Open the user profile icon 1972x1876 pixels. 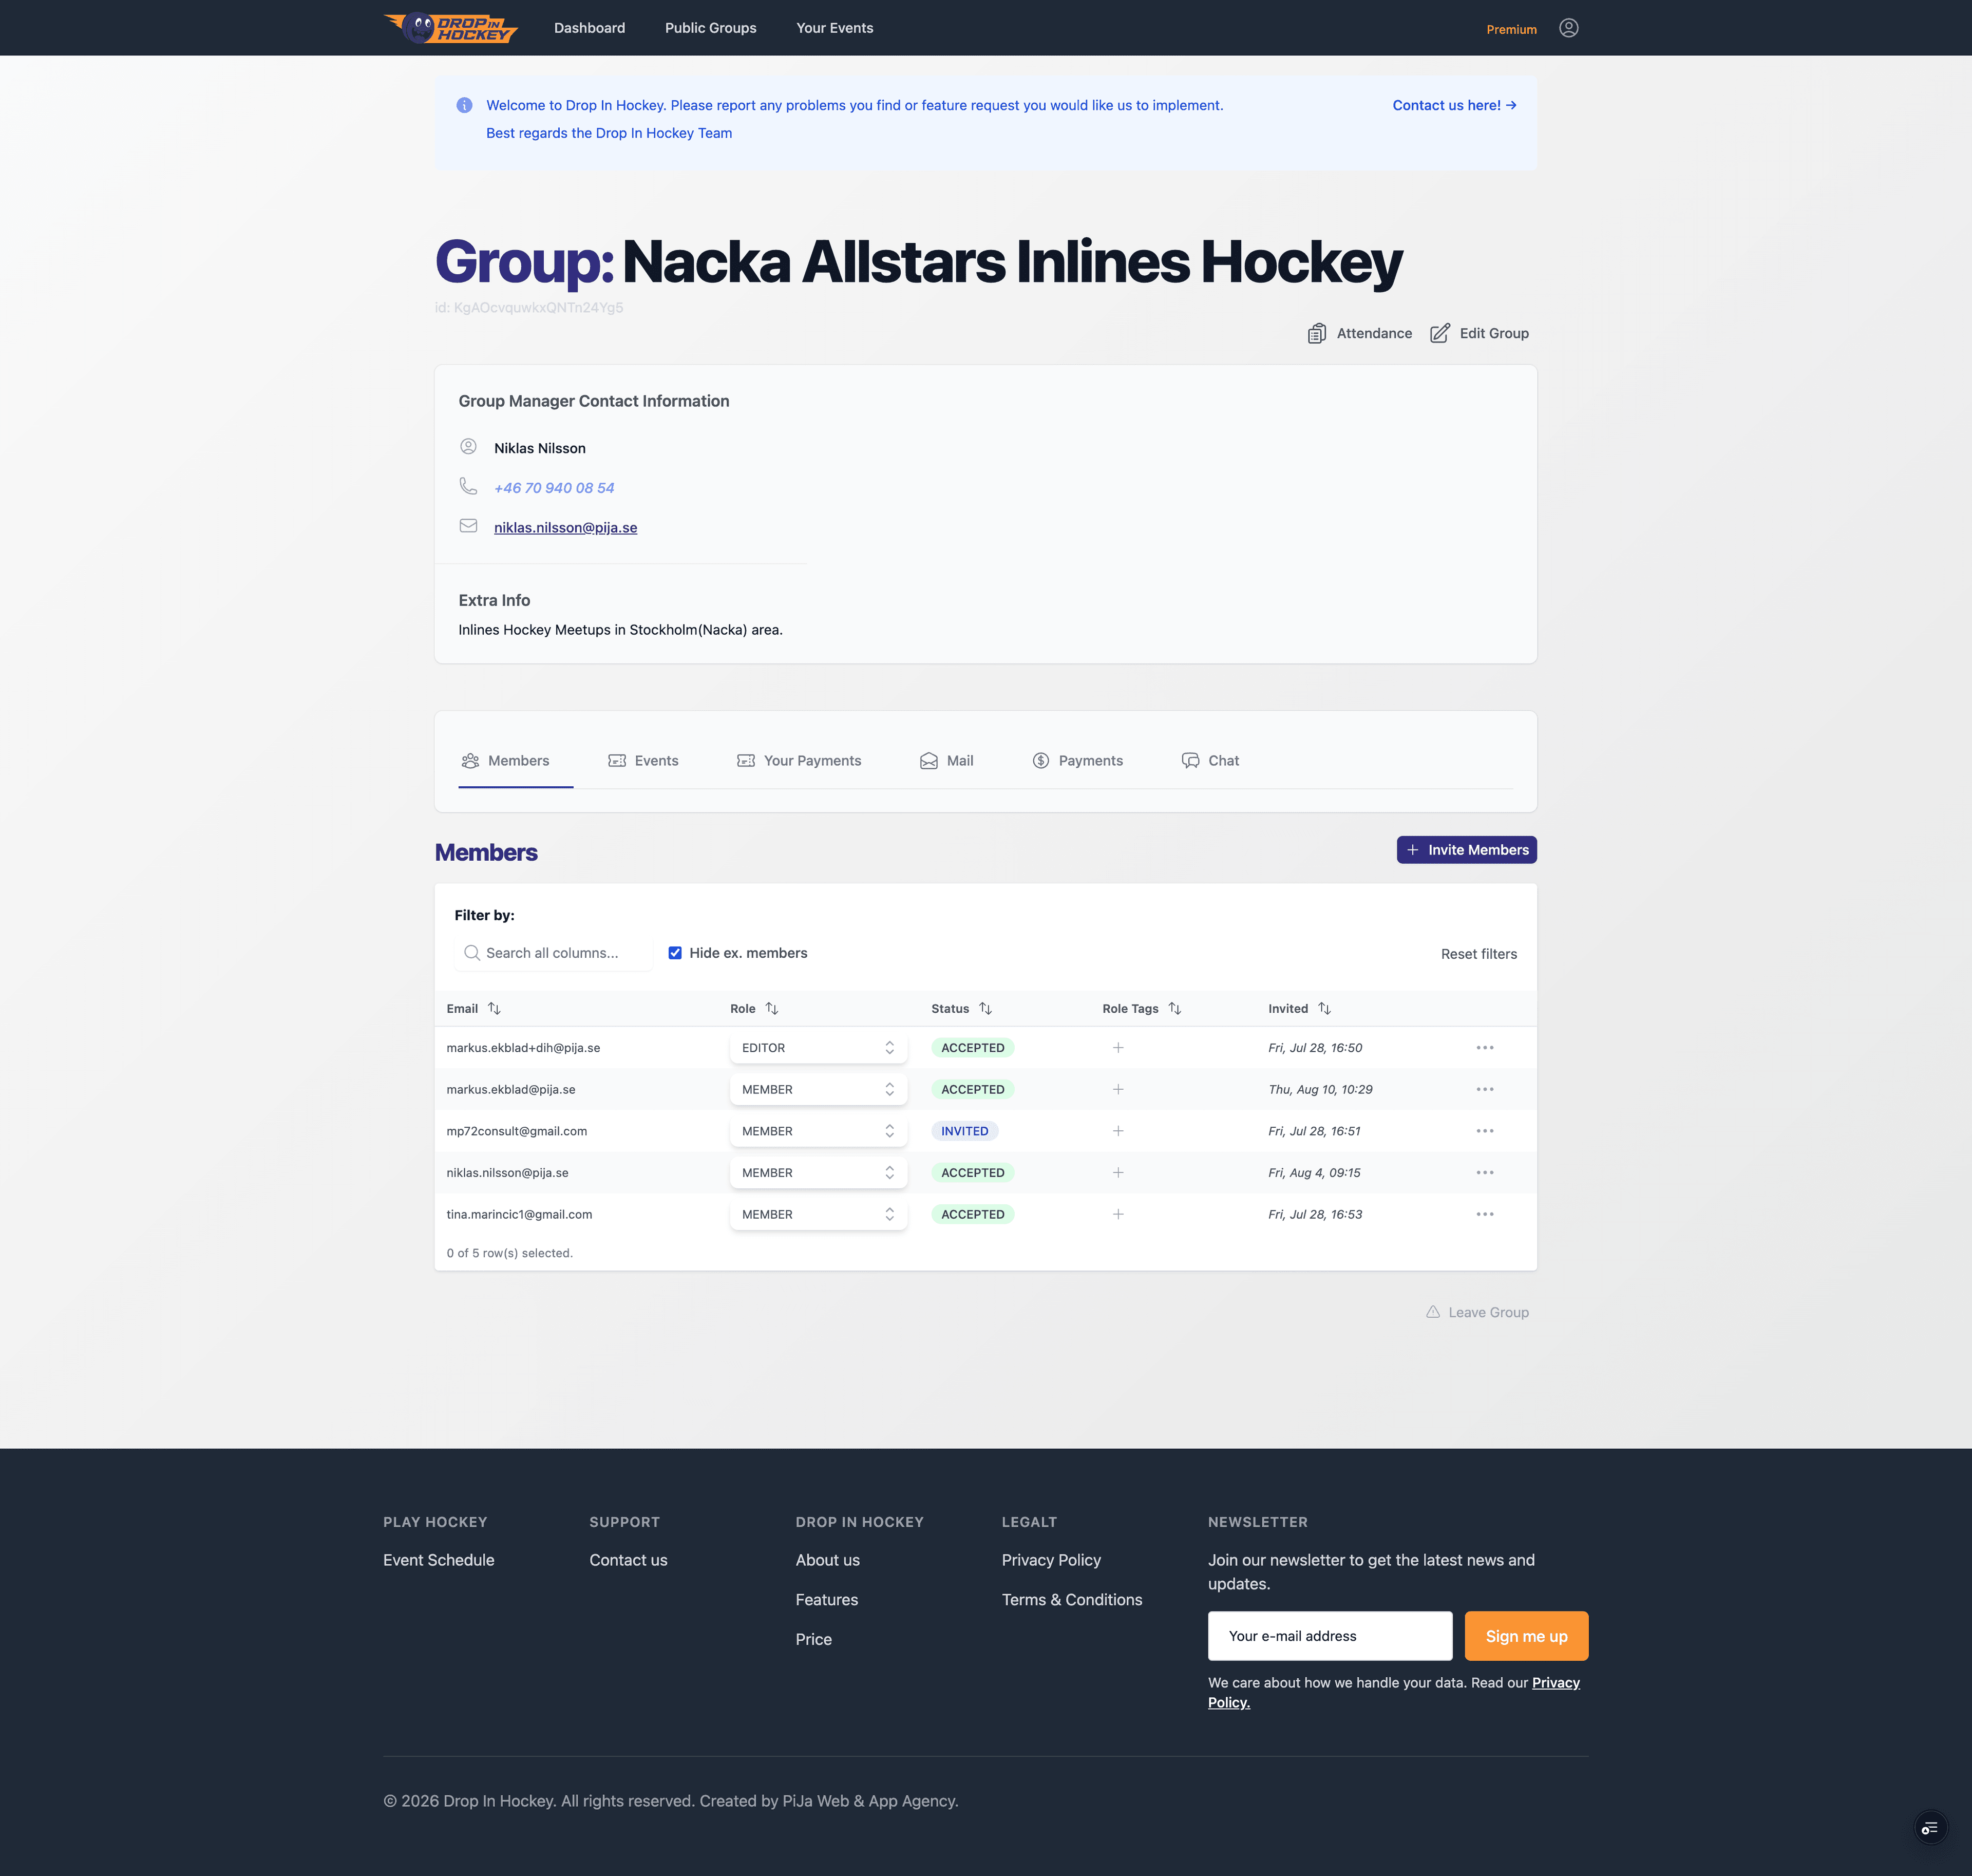coord(1568,28)
